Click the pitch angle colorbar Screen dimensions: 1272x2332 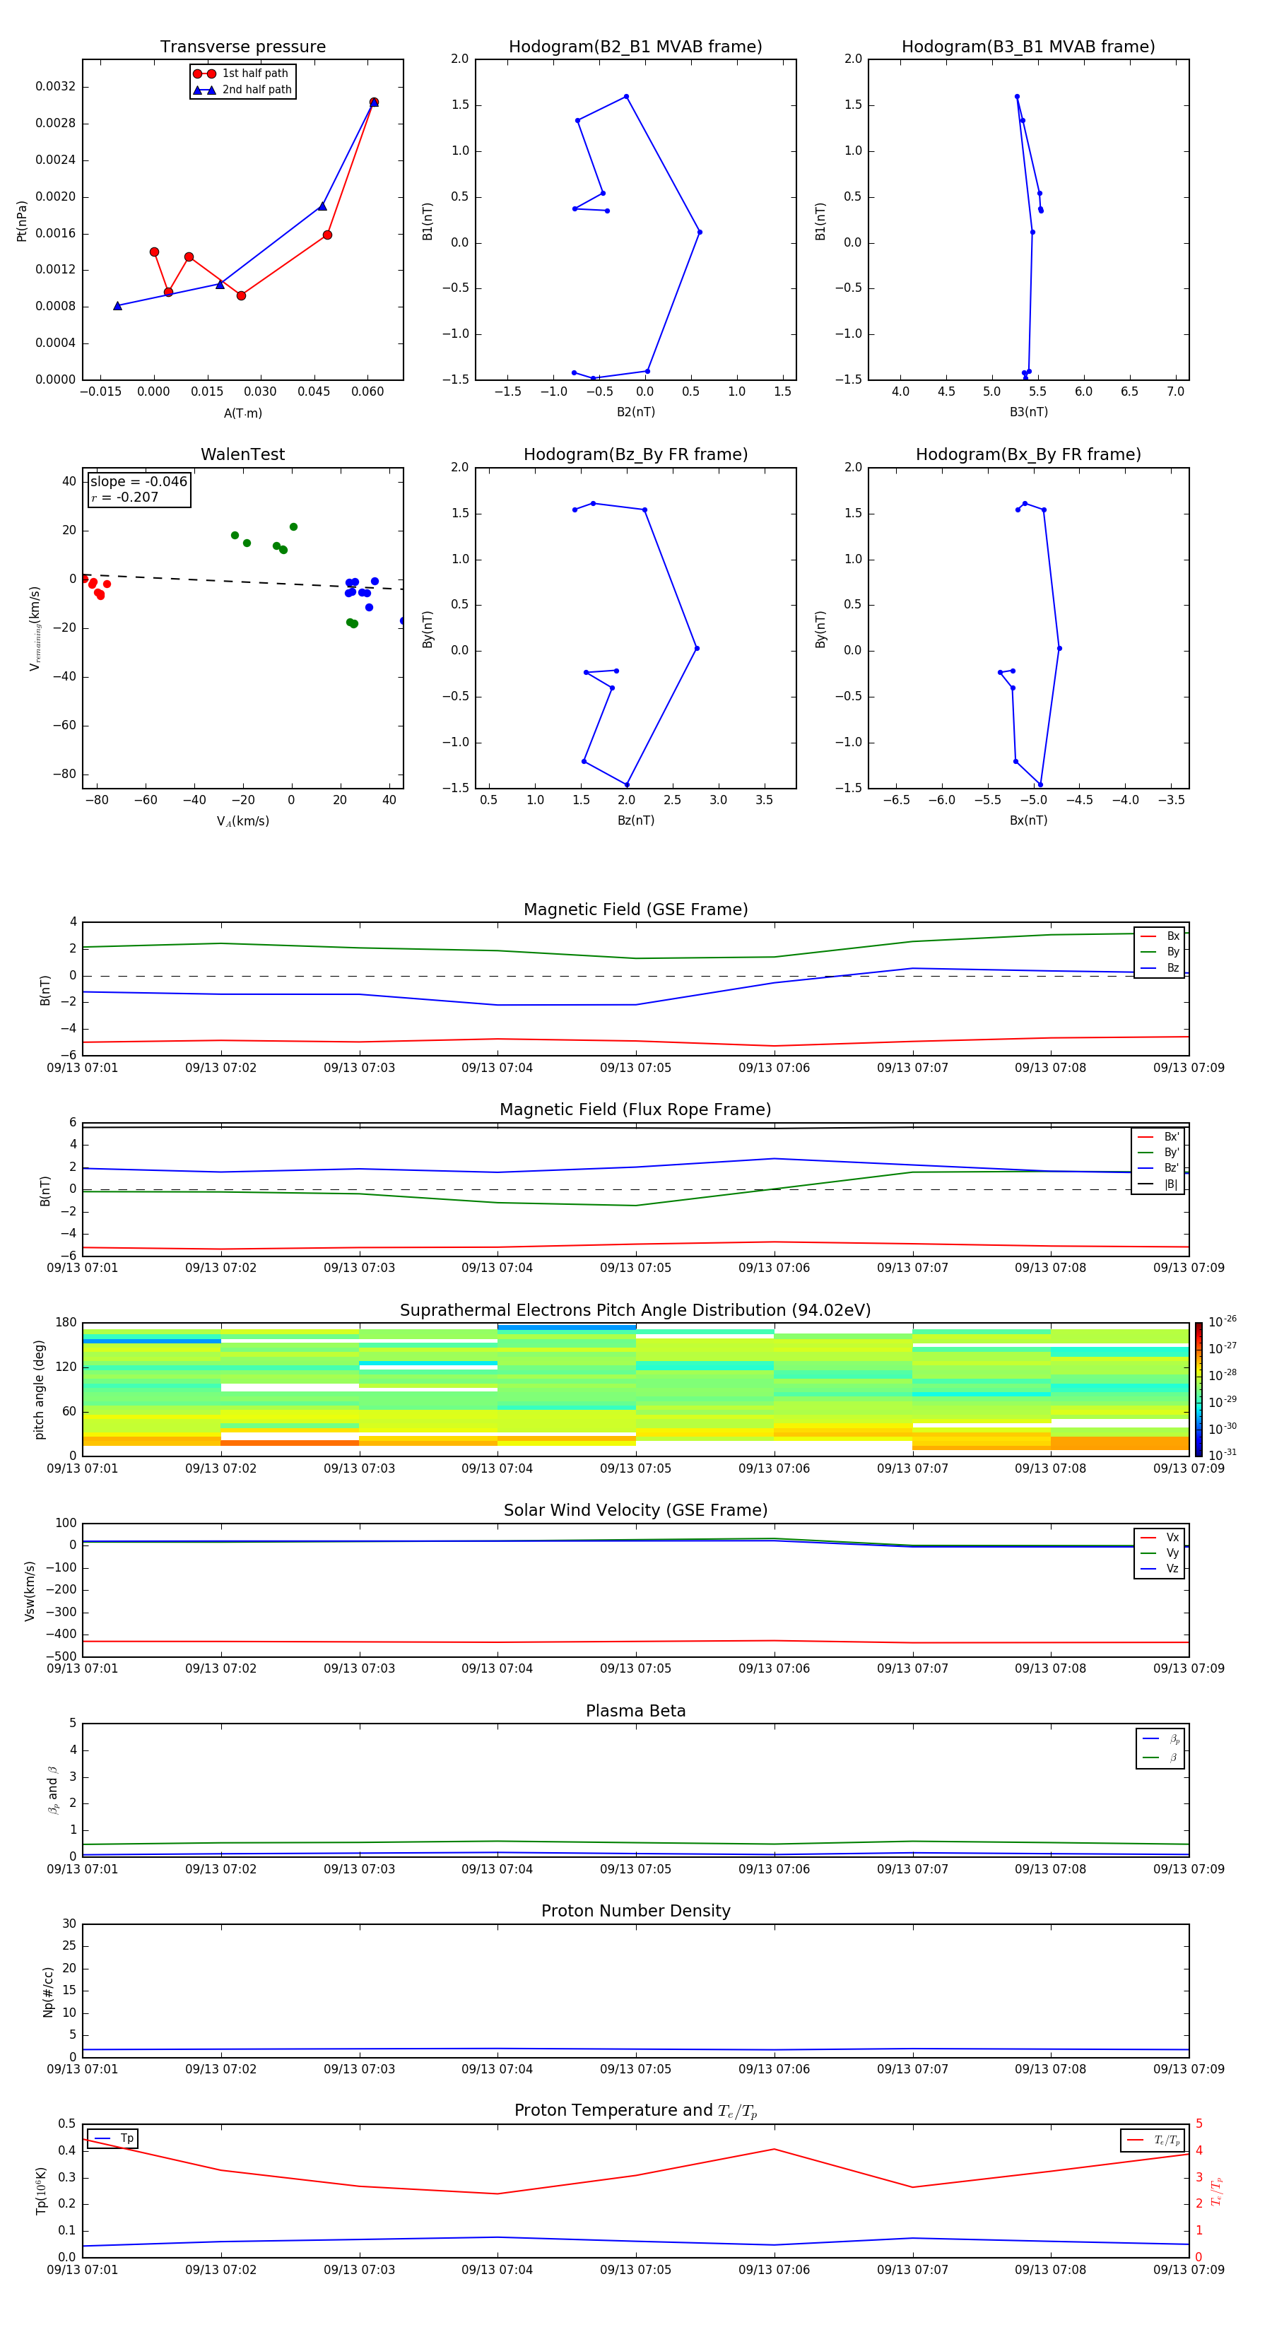click(x=1199, y=1389)
